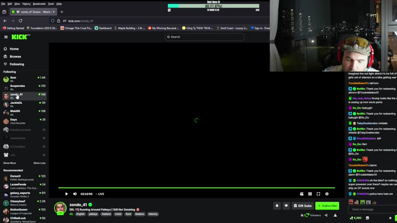Click the tracking protection shield icon
The image size is (397, 223).
pos(53,21)
